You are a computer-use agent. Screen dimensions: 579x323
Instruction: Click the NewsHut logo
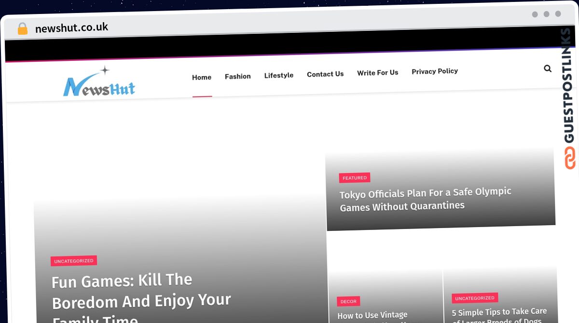pyautogui.click(x=99, y=81)
